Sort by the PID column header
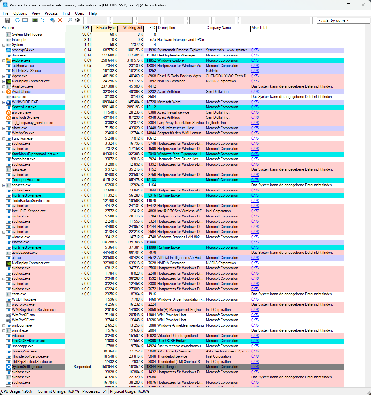This screenshot has width=371, height=395. (150, 28)
